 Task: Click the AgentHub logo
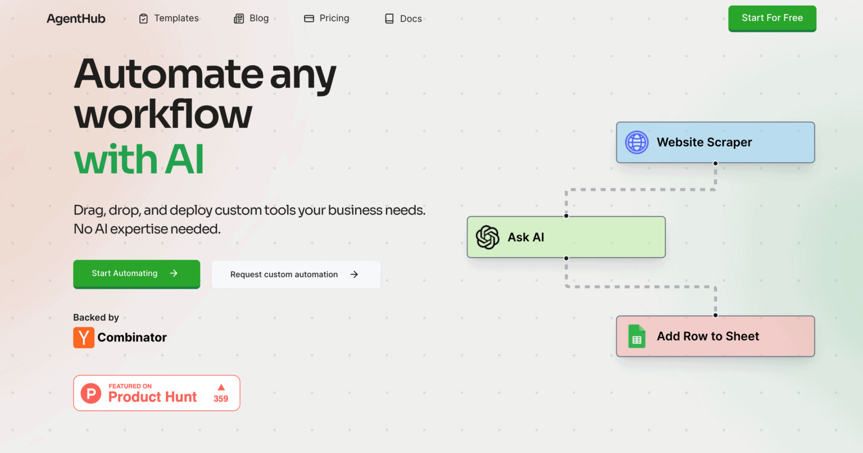coord(76,19)
